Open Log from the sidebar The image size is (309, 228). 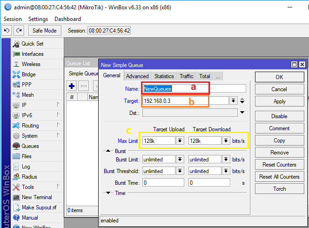click(37, 167)
